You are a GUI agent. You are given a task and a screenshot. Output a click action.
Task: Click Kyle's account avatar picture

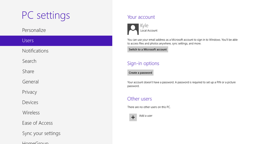(x=133, y=29)
